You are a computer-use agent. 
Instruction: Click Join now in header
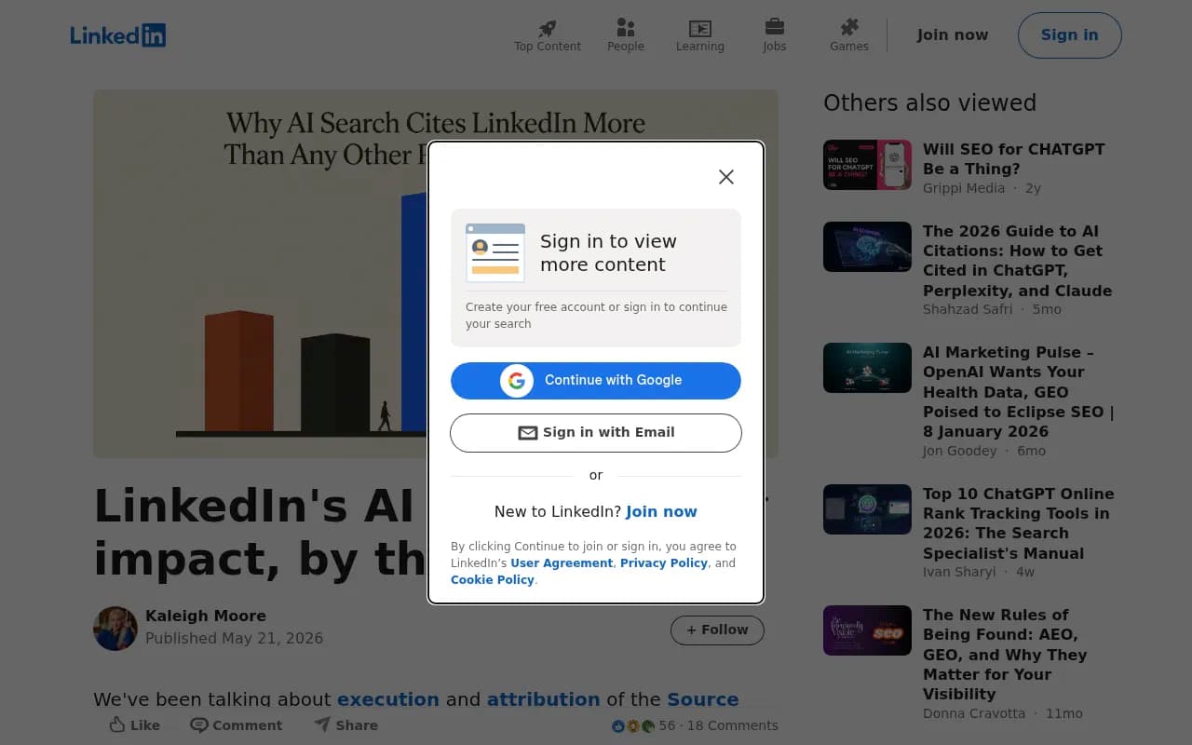pyautogui.click(x=953, y=35)
